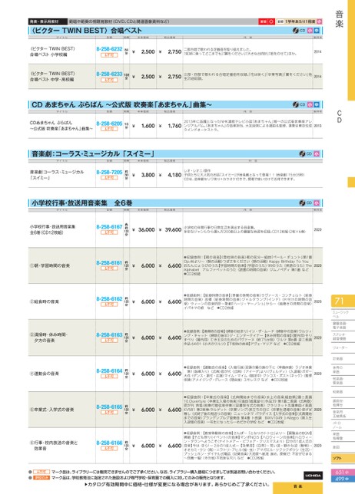355x494 pixels.
Task: Click the title ①朝・学習時間の音楽
Action: pyautogui.click(x=50, y=266)
